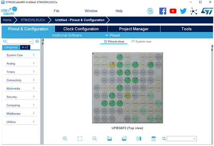Rotate the chip view clockwise
The image size is (214, 146).
(109, 139)
